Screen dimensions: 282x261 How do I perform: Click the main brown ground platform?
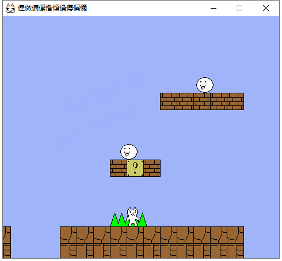point(152,243)
